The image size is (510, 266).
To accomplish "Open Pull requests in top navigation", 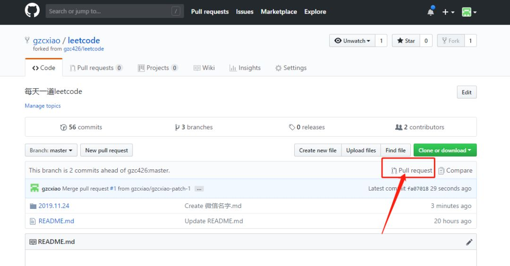I will pos(210,11).
